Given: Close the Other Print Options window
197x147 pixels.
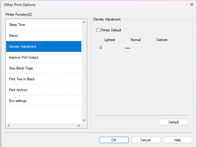Looking at the screenshot, I should click(x=192, y=5).
